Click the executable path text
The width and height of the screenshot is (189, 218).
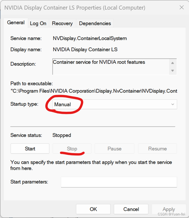click(x=94, y=91)
